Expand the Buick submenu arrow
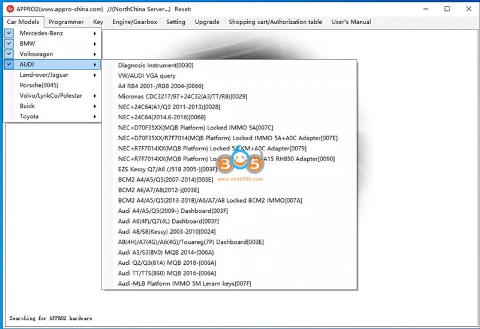Image resolution: width=480 pixels, height=329 pixels. [95, 106]
